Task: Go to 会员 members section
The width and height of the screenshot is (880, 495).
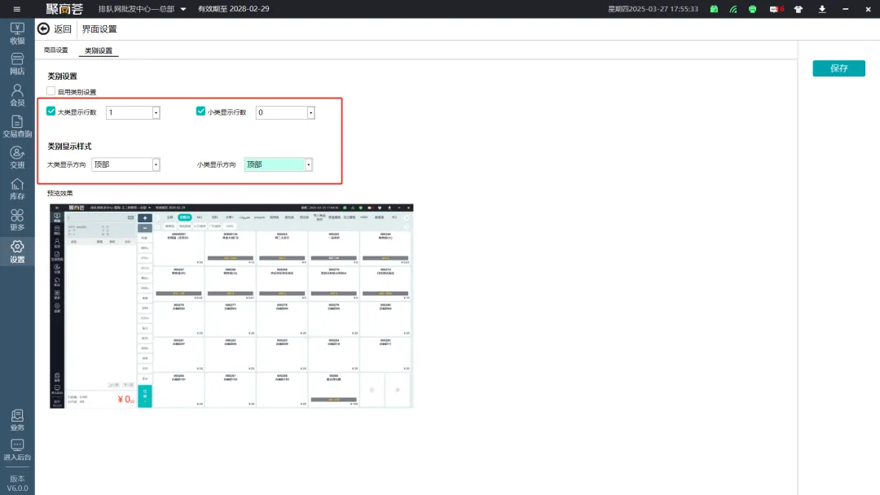Action: 17,96
